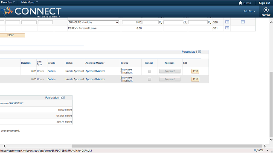
Task: Click Edit on the first absence request
Action: pyautogui.click(x=195, y=71)
